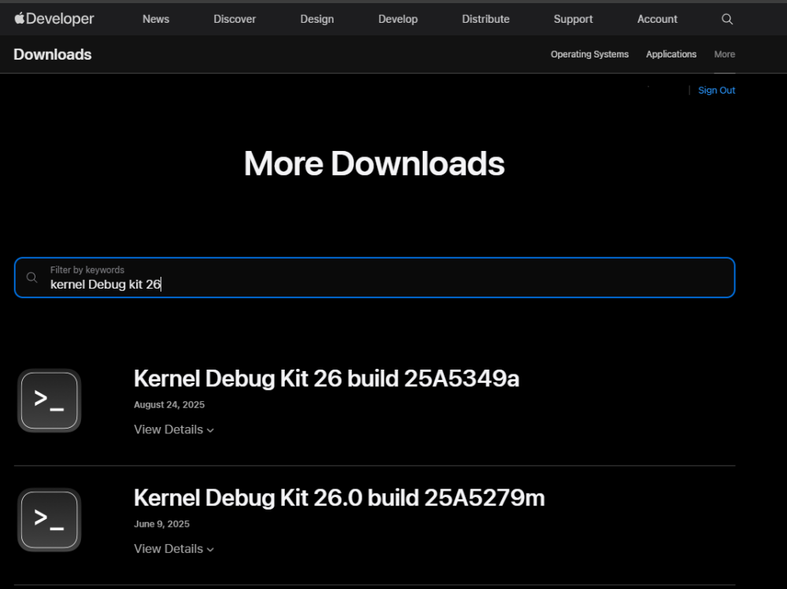
Task: Open the Discover menu item
Action: point(235,19)
